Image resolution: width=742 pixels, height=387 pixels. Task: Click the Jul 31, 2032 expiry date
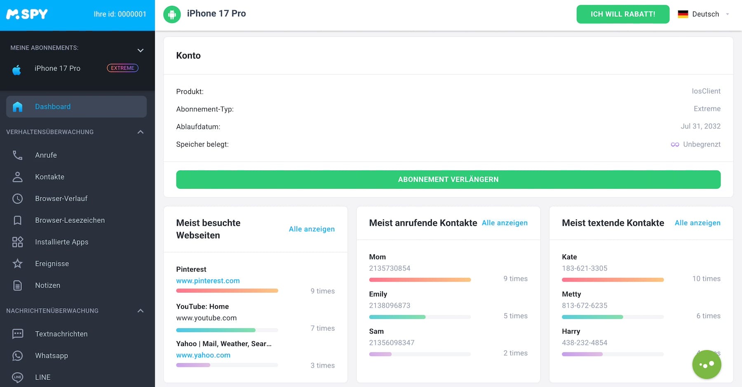(700, 127)
